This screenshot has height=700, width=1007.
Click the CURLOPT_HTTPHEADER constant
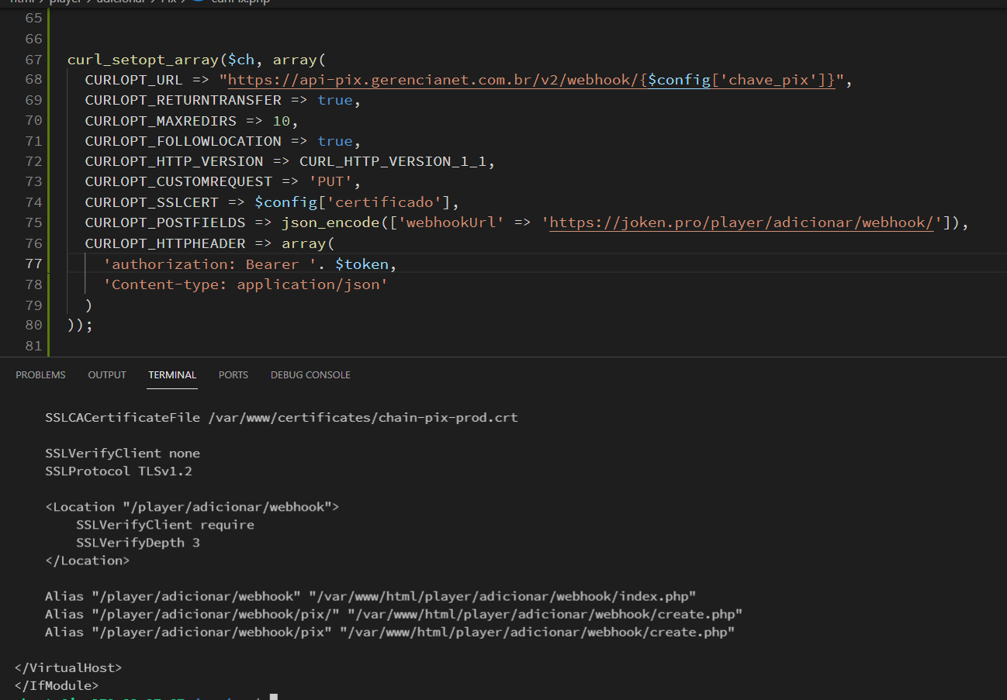click(165, 243)
